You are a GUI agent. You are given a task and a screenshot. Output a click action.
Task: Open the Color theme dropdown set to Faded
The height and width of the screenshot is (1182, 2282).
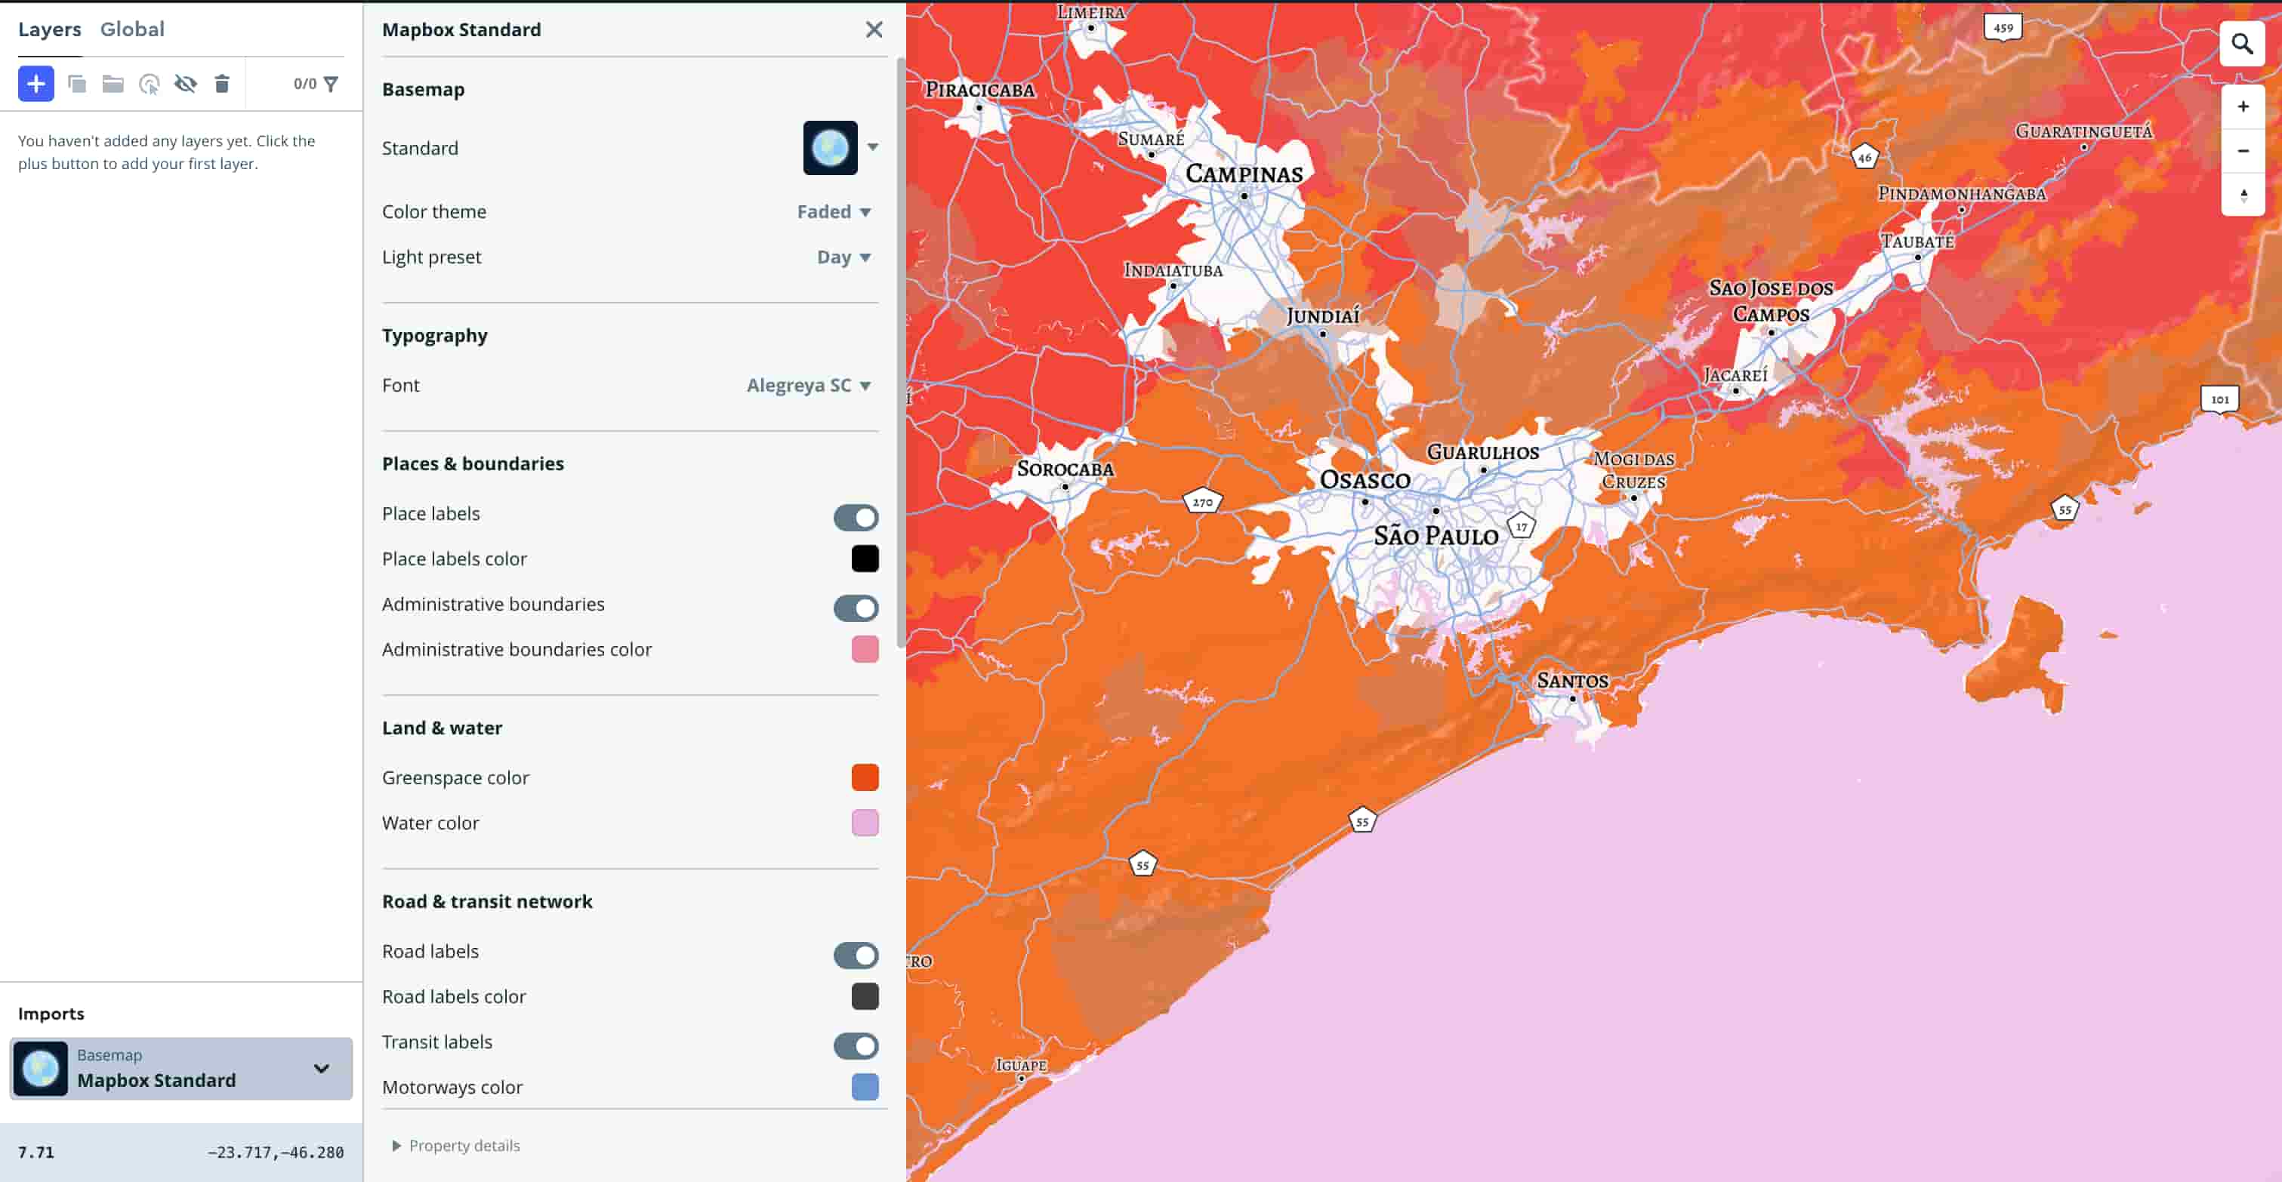(x=833, y=211)
